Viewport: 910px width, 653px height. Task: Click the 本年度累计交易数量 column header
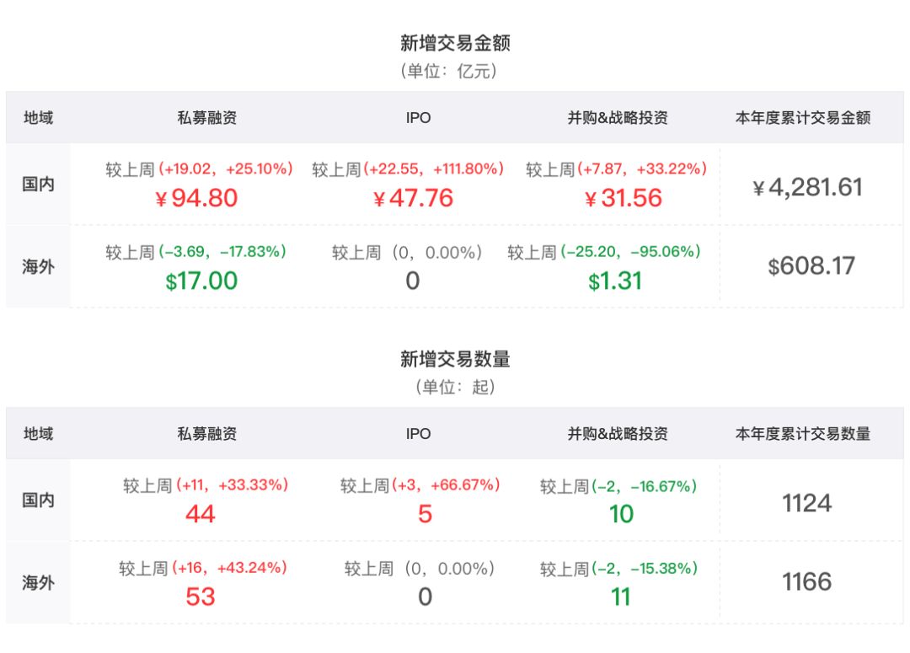(x=802, y=434)
